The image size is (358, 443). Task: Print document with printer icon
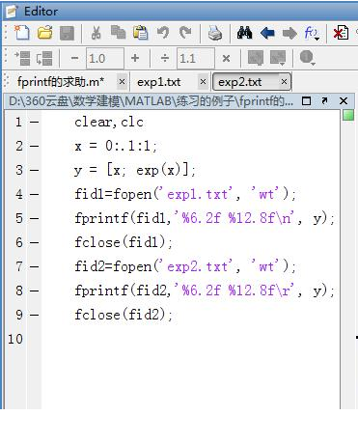click(x=215, y=33)
